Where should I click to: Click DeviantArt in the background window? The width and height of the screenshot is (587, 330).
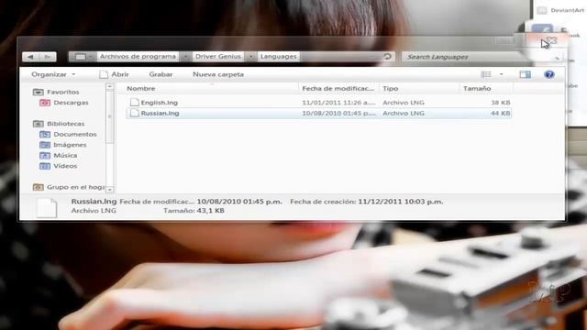(x=567, y=10)
